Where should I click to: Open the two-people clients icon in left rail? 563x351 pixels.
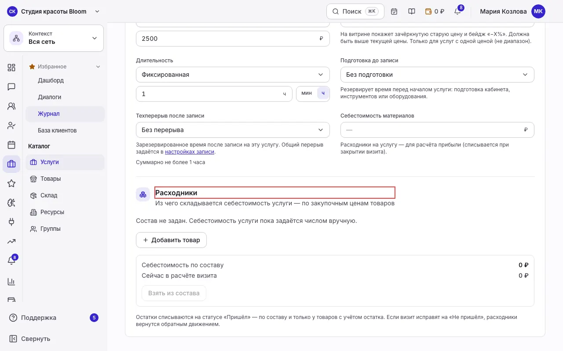point(11,106)
